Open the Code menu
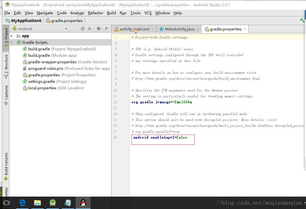The height and width of the screenshot is (209, 306). pyautogui.click(x=62, y=13)
